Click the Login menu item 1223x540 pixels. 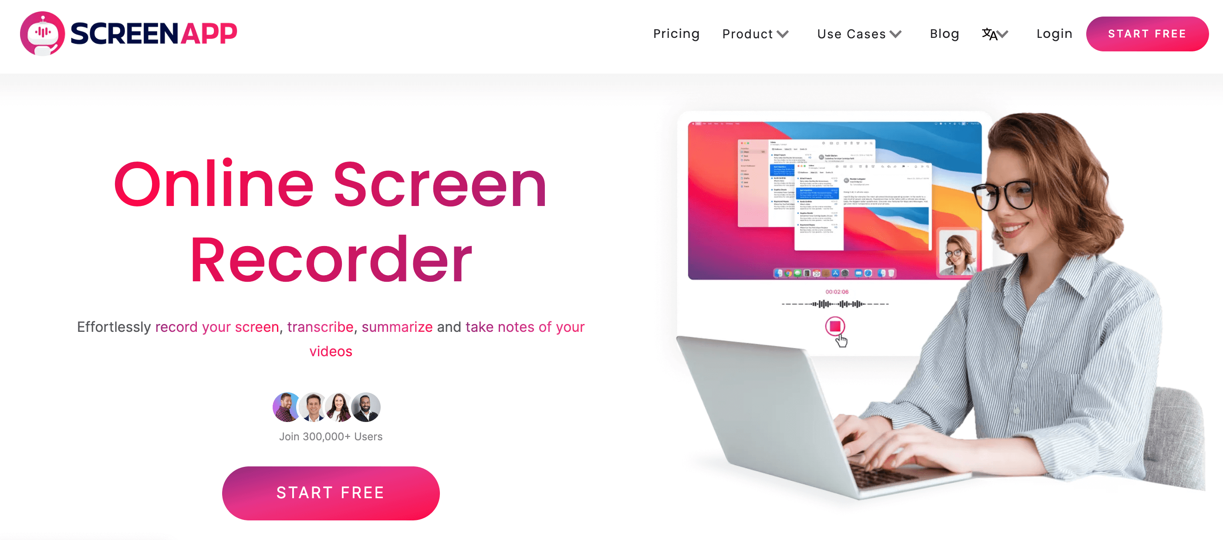(x=1054, y=33)
